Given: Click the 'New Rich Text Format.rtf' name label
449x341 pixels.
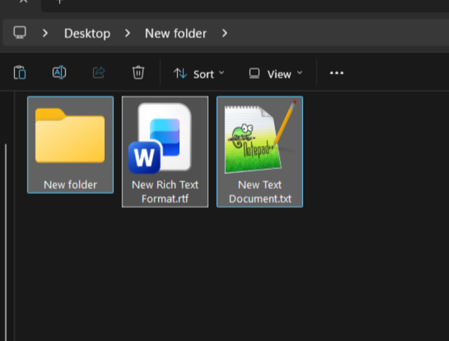Looking at the screenshot, I should (x=165, y=192).
